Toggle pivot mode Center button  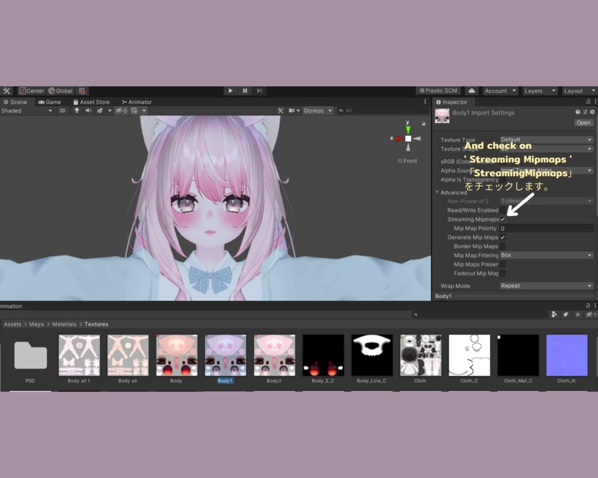pos(32,90)
